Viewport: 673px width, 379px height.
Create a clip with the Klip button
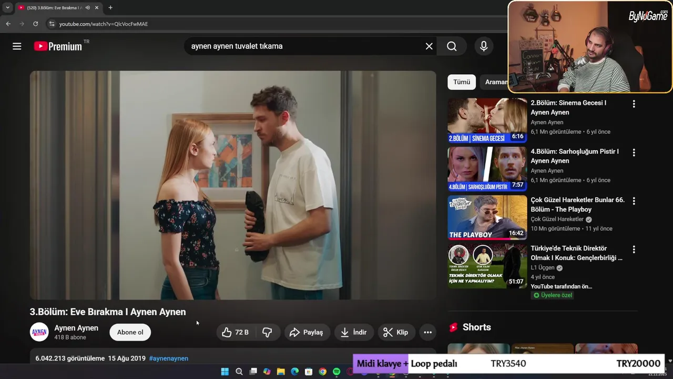pos(396,332)
